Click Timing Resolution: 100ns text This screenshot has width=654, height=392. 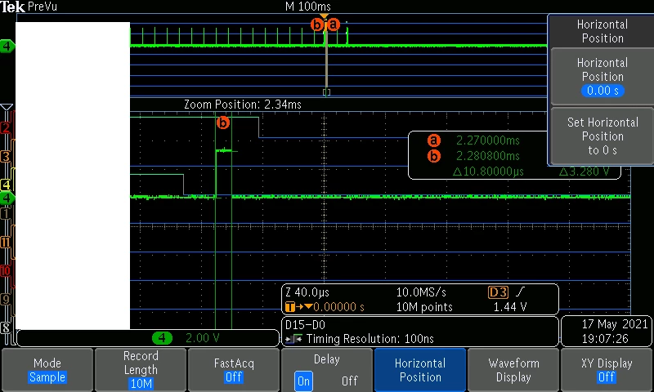tap(370, 339)
